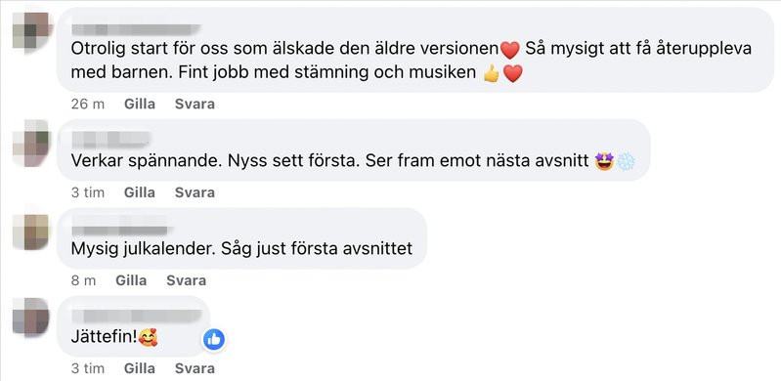This screenshot has height=381, width=781.
Task: Like the 'Otrolig start' comment via Gilla
Action: tap(140, 105)
